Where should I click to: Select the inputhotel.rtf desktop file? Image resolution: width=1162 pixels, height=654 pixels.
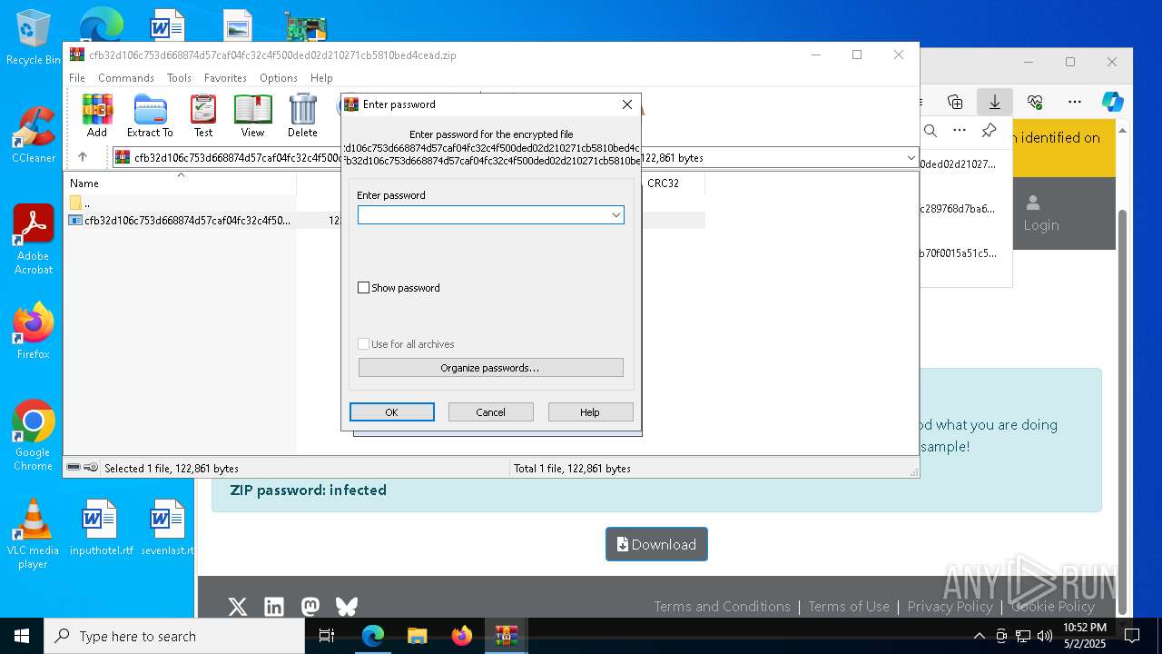[x=101, y=528]
